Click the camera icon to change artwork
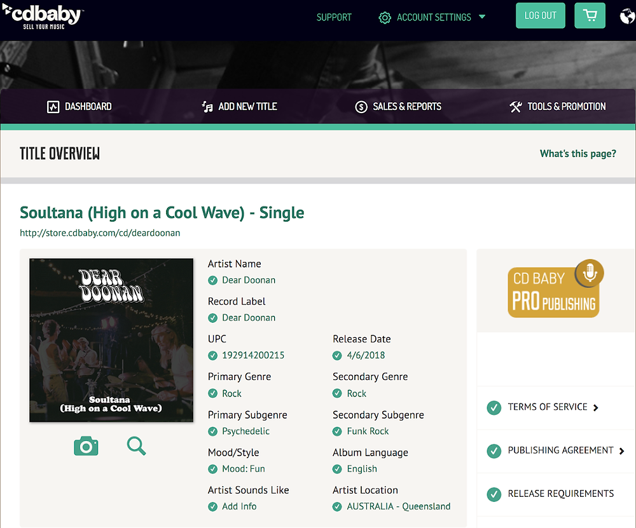This screenshot has height=528, width=636. (86, 446)
